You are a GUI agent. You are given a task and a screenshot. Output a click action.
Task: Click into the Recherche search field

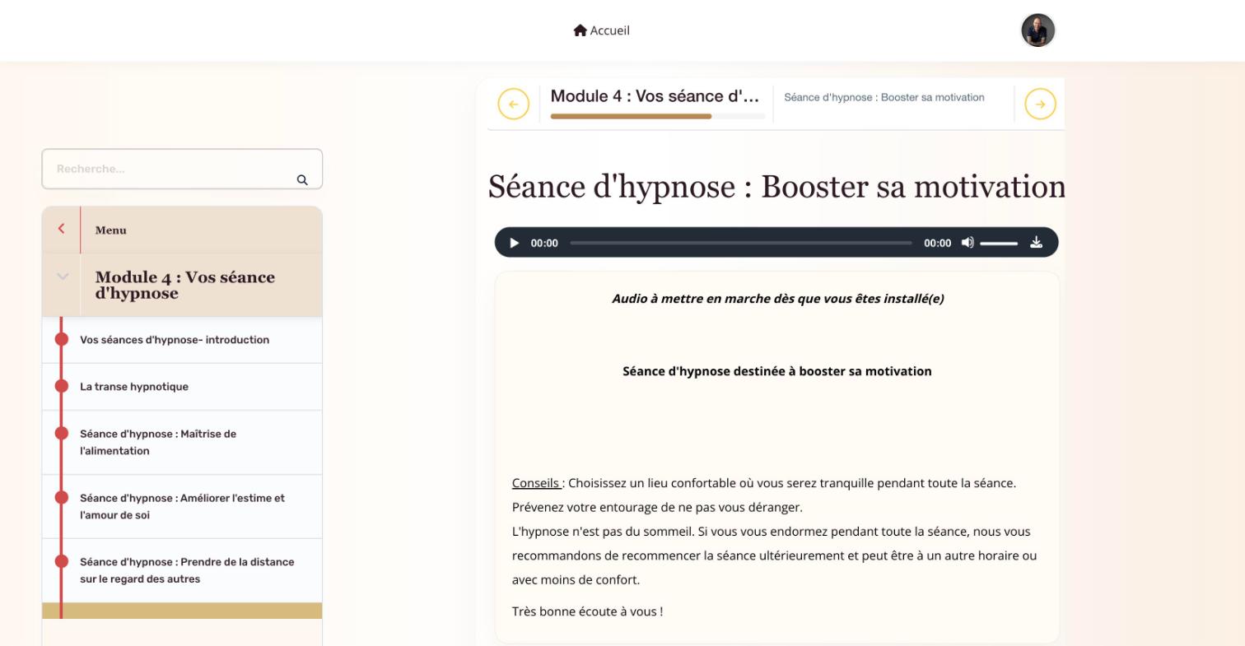[182, 169]
